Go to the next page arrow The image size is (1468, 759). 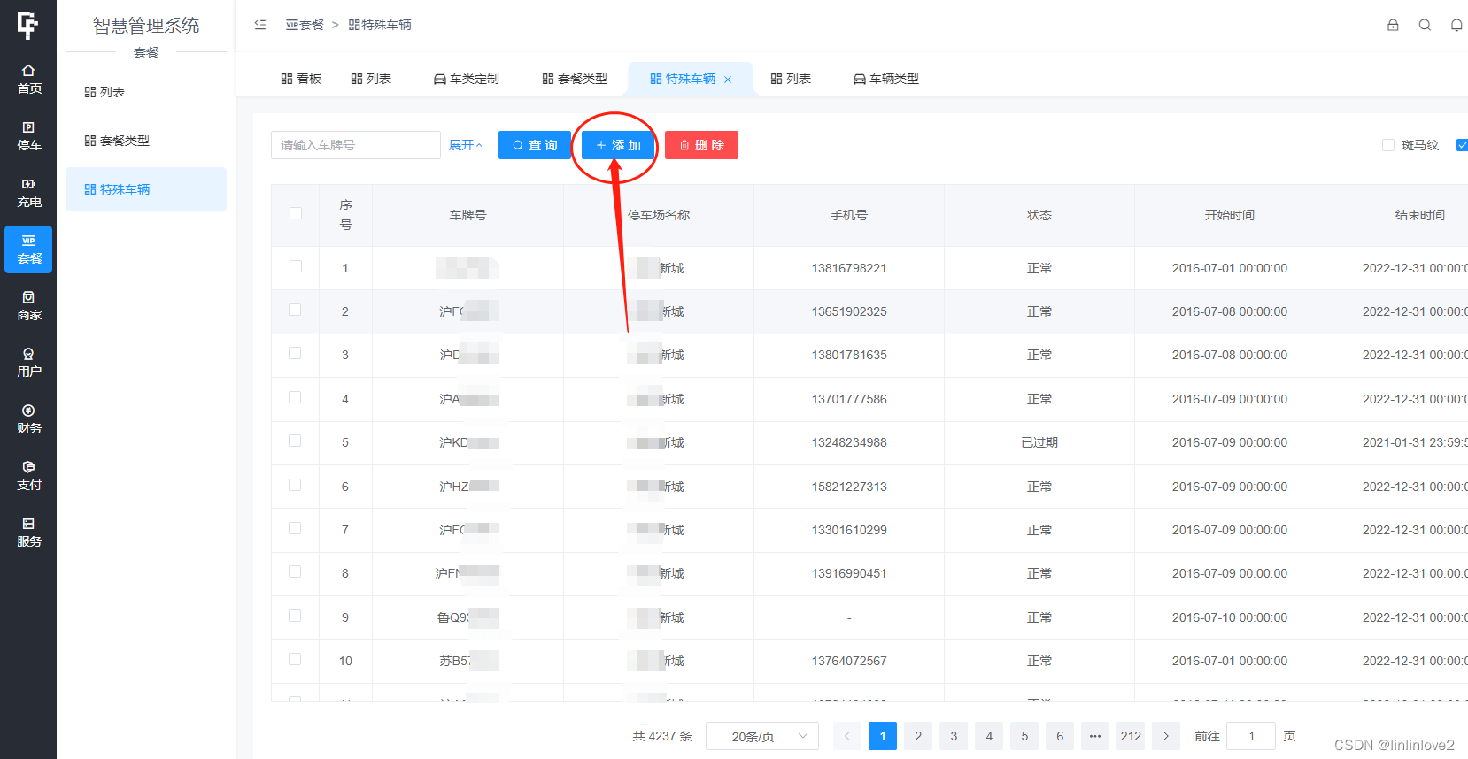[1166, 736]
